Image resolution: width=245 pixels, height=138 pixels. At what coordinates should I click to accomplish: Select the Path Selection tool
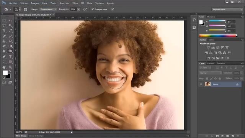click(x=4, y=62)
